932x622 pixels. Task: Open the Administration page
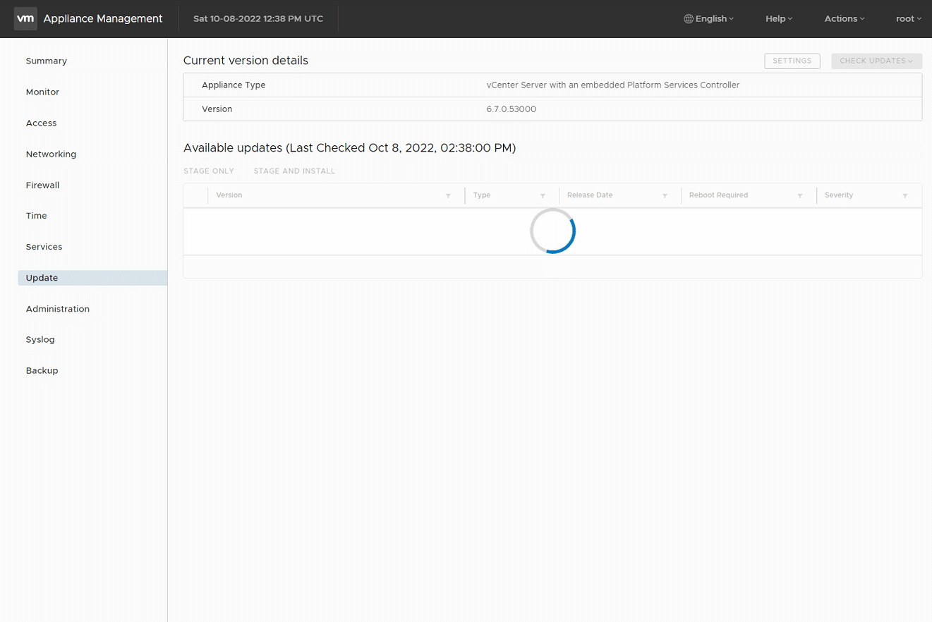[x=58, y=309]
